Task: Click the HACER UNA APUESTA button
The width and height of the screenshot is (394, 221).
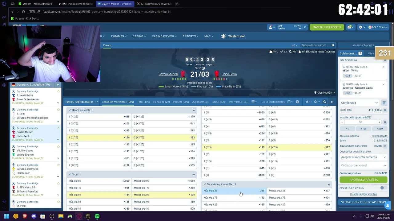Action: coord(363,180)
